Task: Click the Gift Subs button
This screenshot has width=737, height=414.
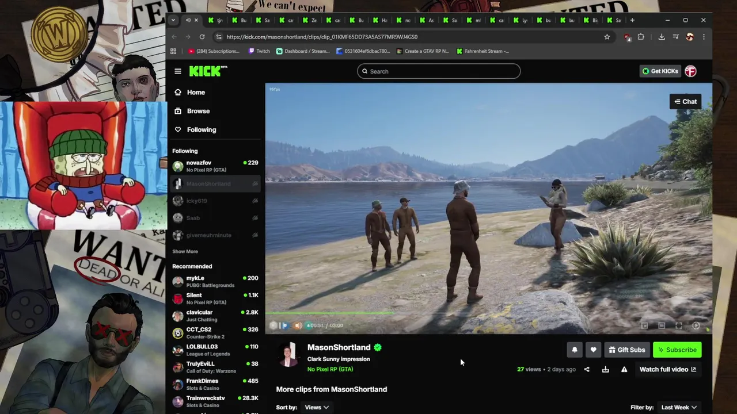Action: [x=626, y=350]
